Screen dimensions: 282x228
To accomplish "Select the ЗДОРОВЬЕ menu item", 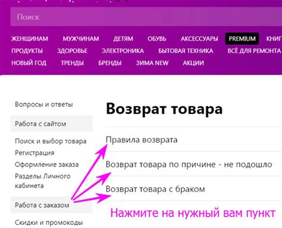I will coord(72,51).
